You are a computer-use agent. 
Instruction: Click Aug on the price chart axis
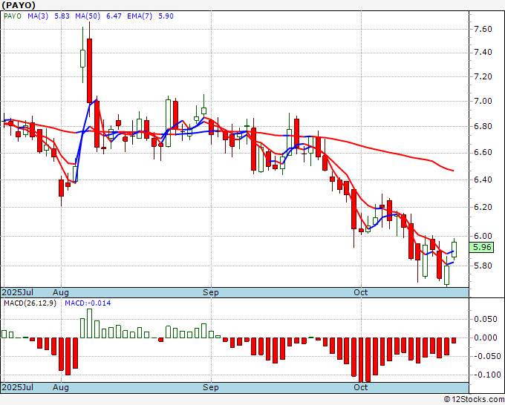[61, 292]
